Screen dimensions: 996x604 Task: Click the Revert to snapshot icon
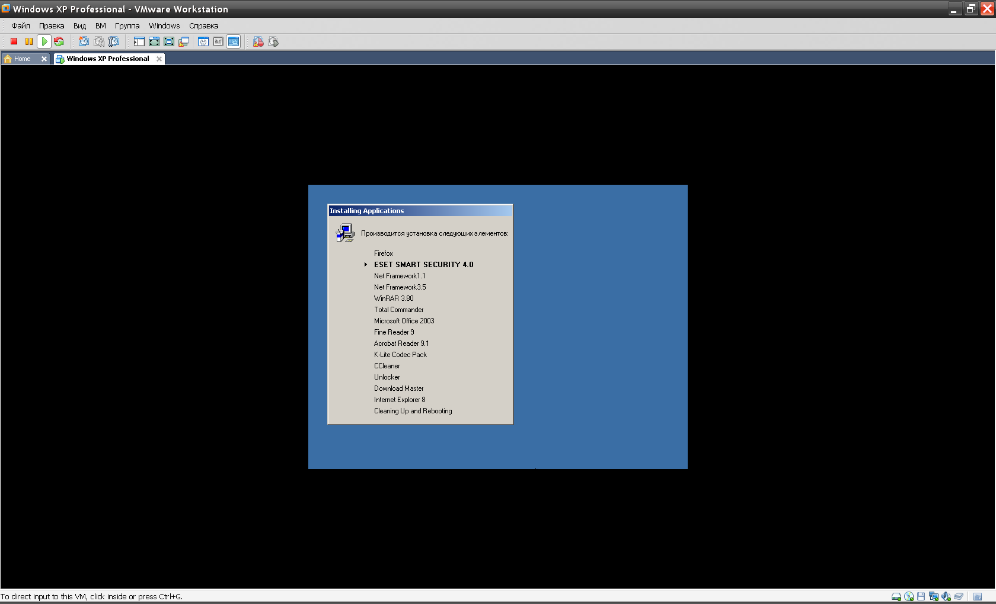99,41
